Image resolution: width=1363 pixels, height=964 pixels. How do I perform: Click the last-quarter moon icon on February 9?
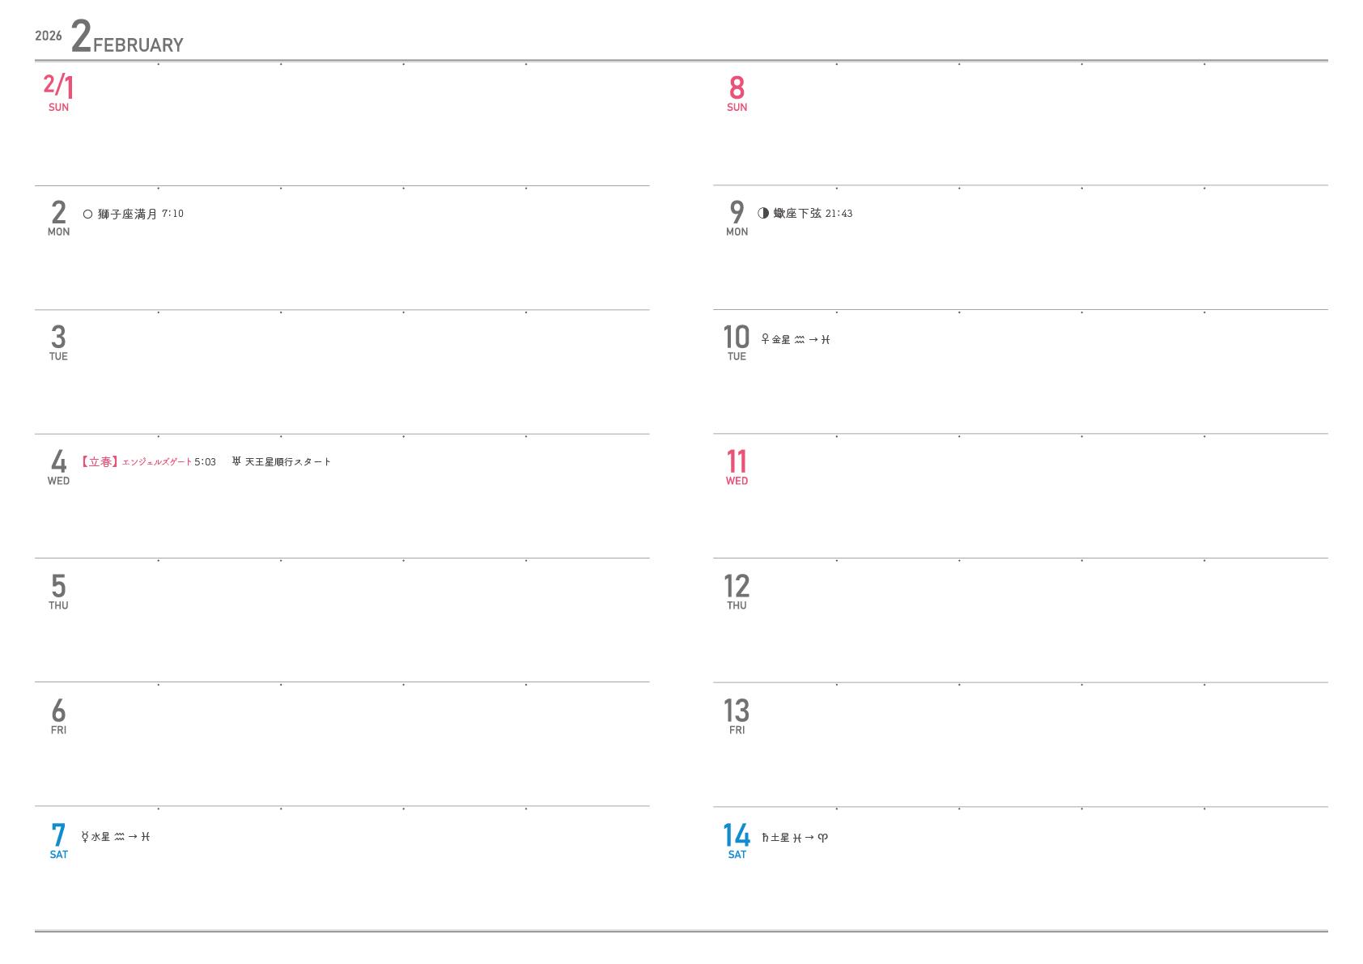coord(763,214)
